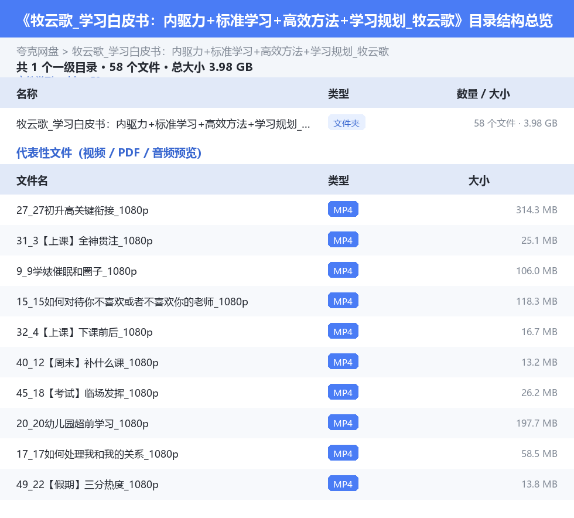Click MP4 badge for 40_12【周末】补什么课
The image size is (574, 518).
click(x=343, y=362)
